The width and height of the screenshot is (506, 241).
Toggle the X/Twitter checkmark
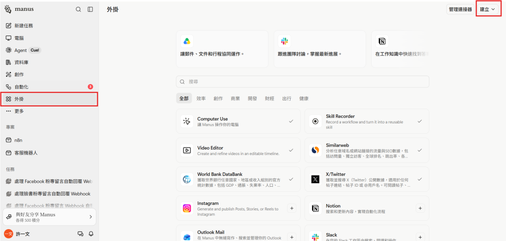[x=420, y=179]
